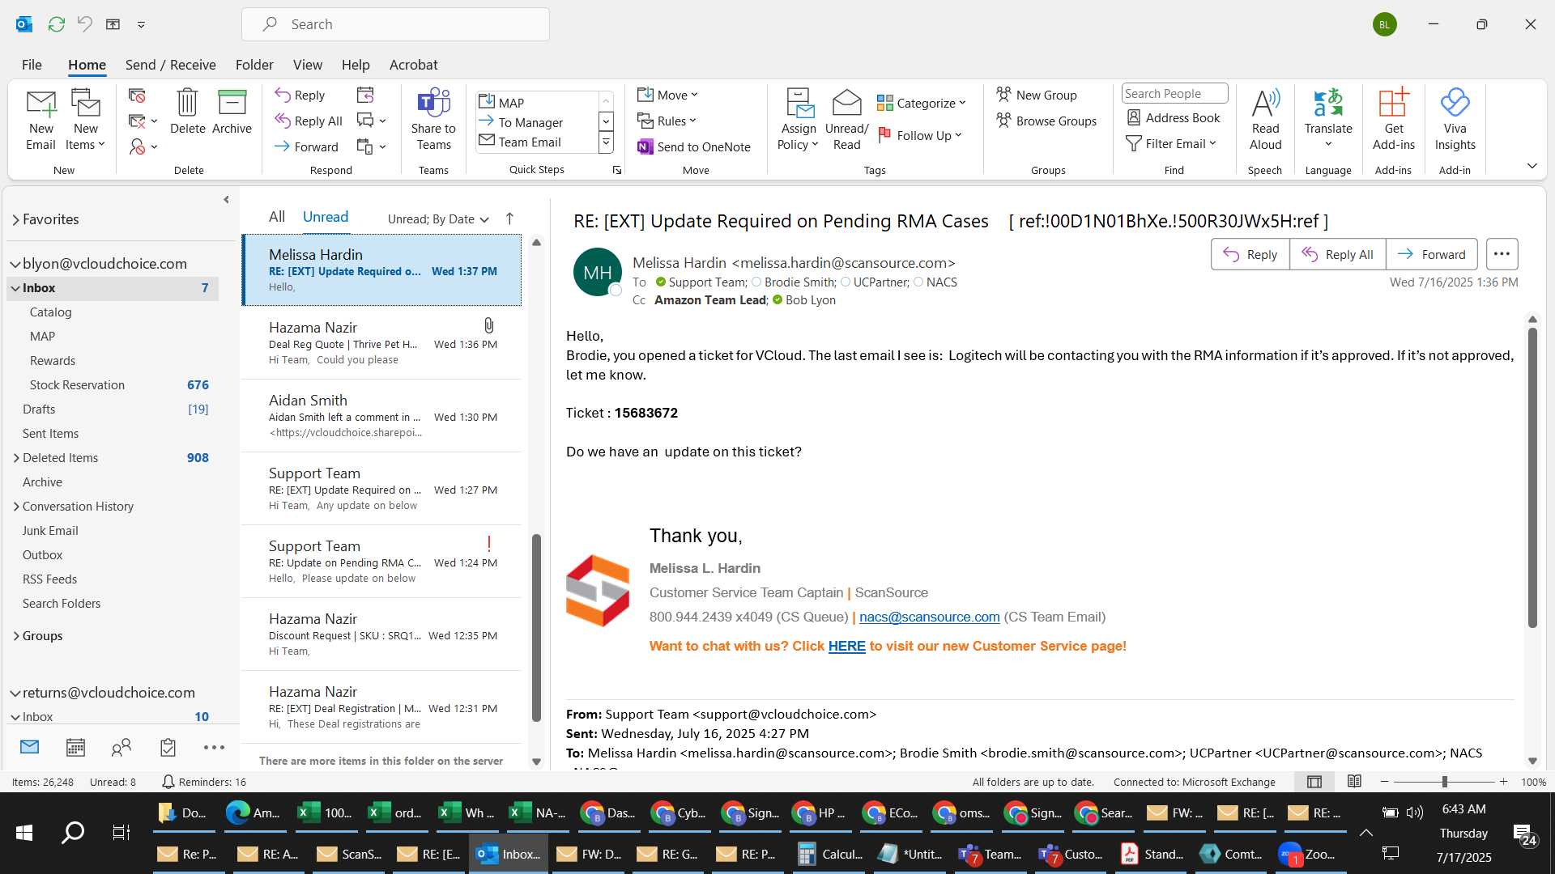Open the Tasks view in navigation bar

click(x=168, y=747)
